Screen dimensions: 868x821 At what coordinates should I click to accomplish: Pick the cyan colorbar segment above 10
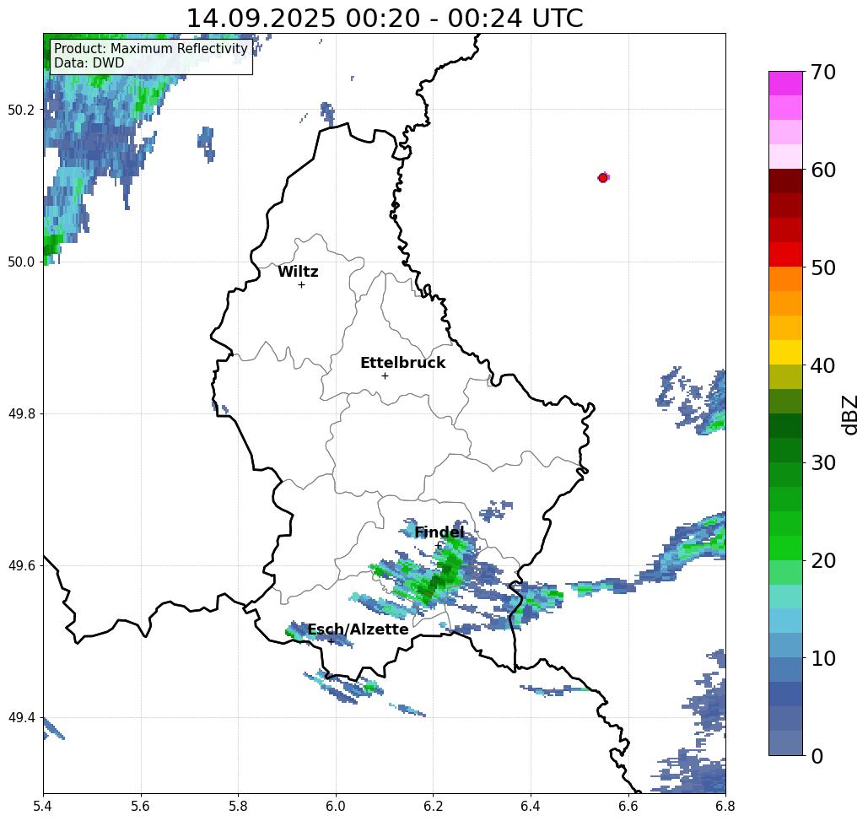tap(785, 620)
